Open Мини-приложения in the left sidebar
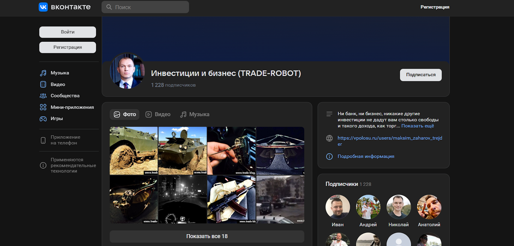The image size is (514, 246). click(72, 107)
